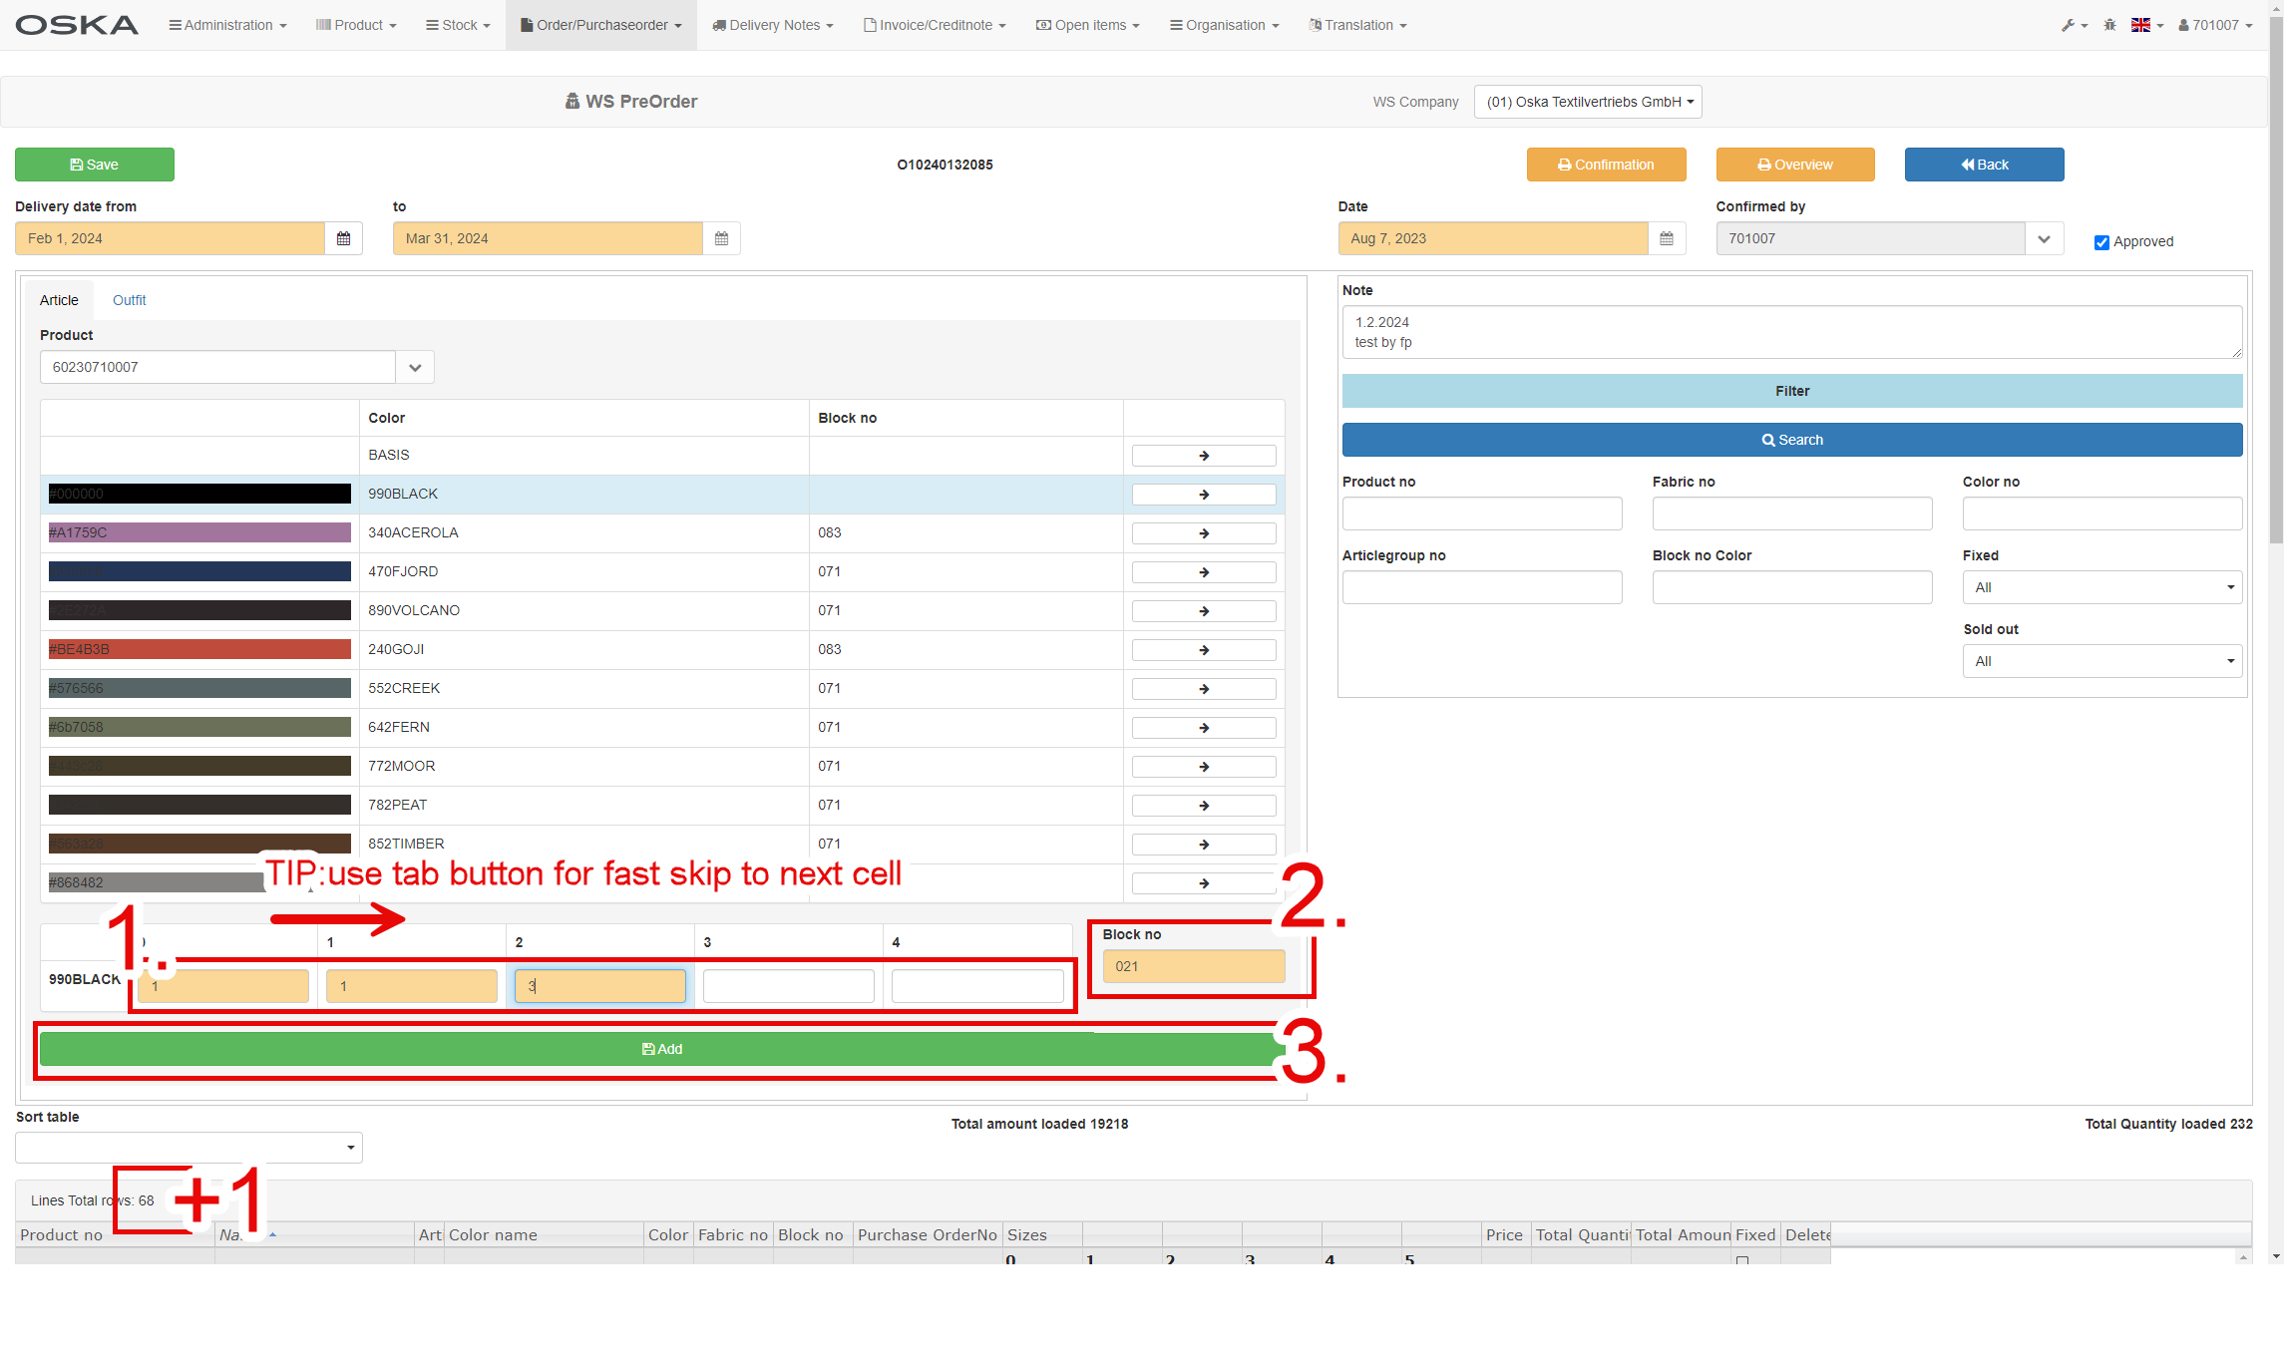This screenshot has width=2284, height=1365.
Task: Expand the Confirmed by dropdown arrow
Action: click(x=2044, y=238)
